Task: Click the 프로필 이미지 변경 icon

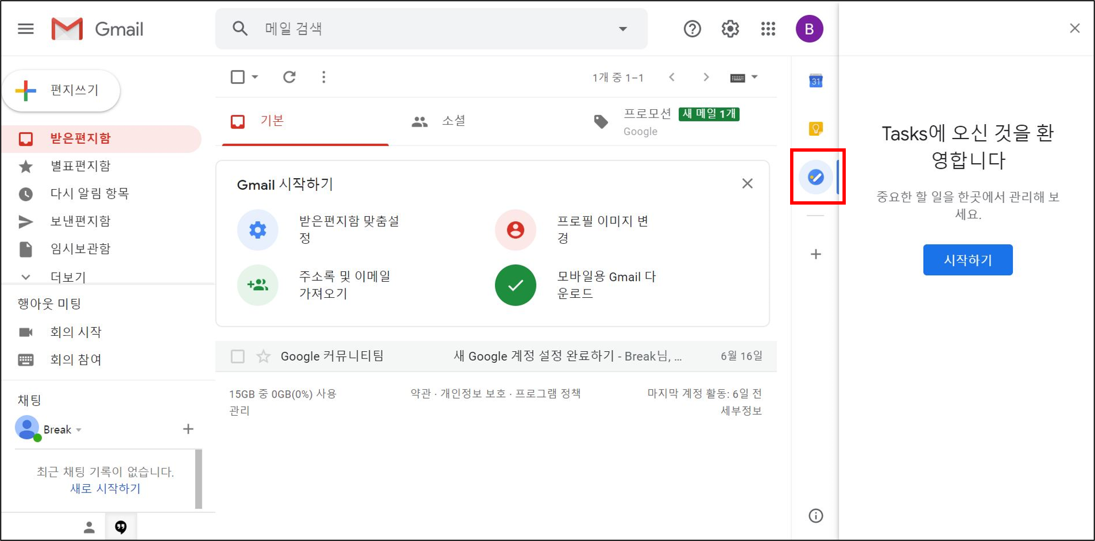Action: click(516, 229)
